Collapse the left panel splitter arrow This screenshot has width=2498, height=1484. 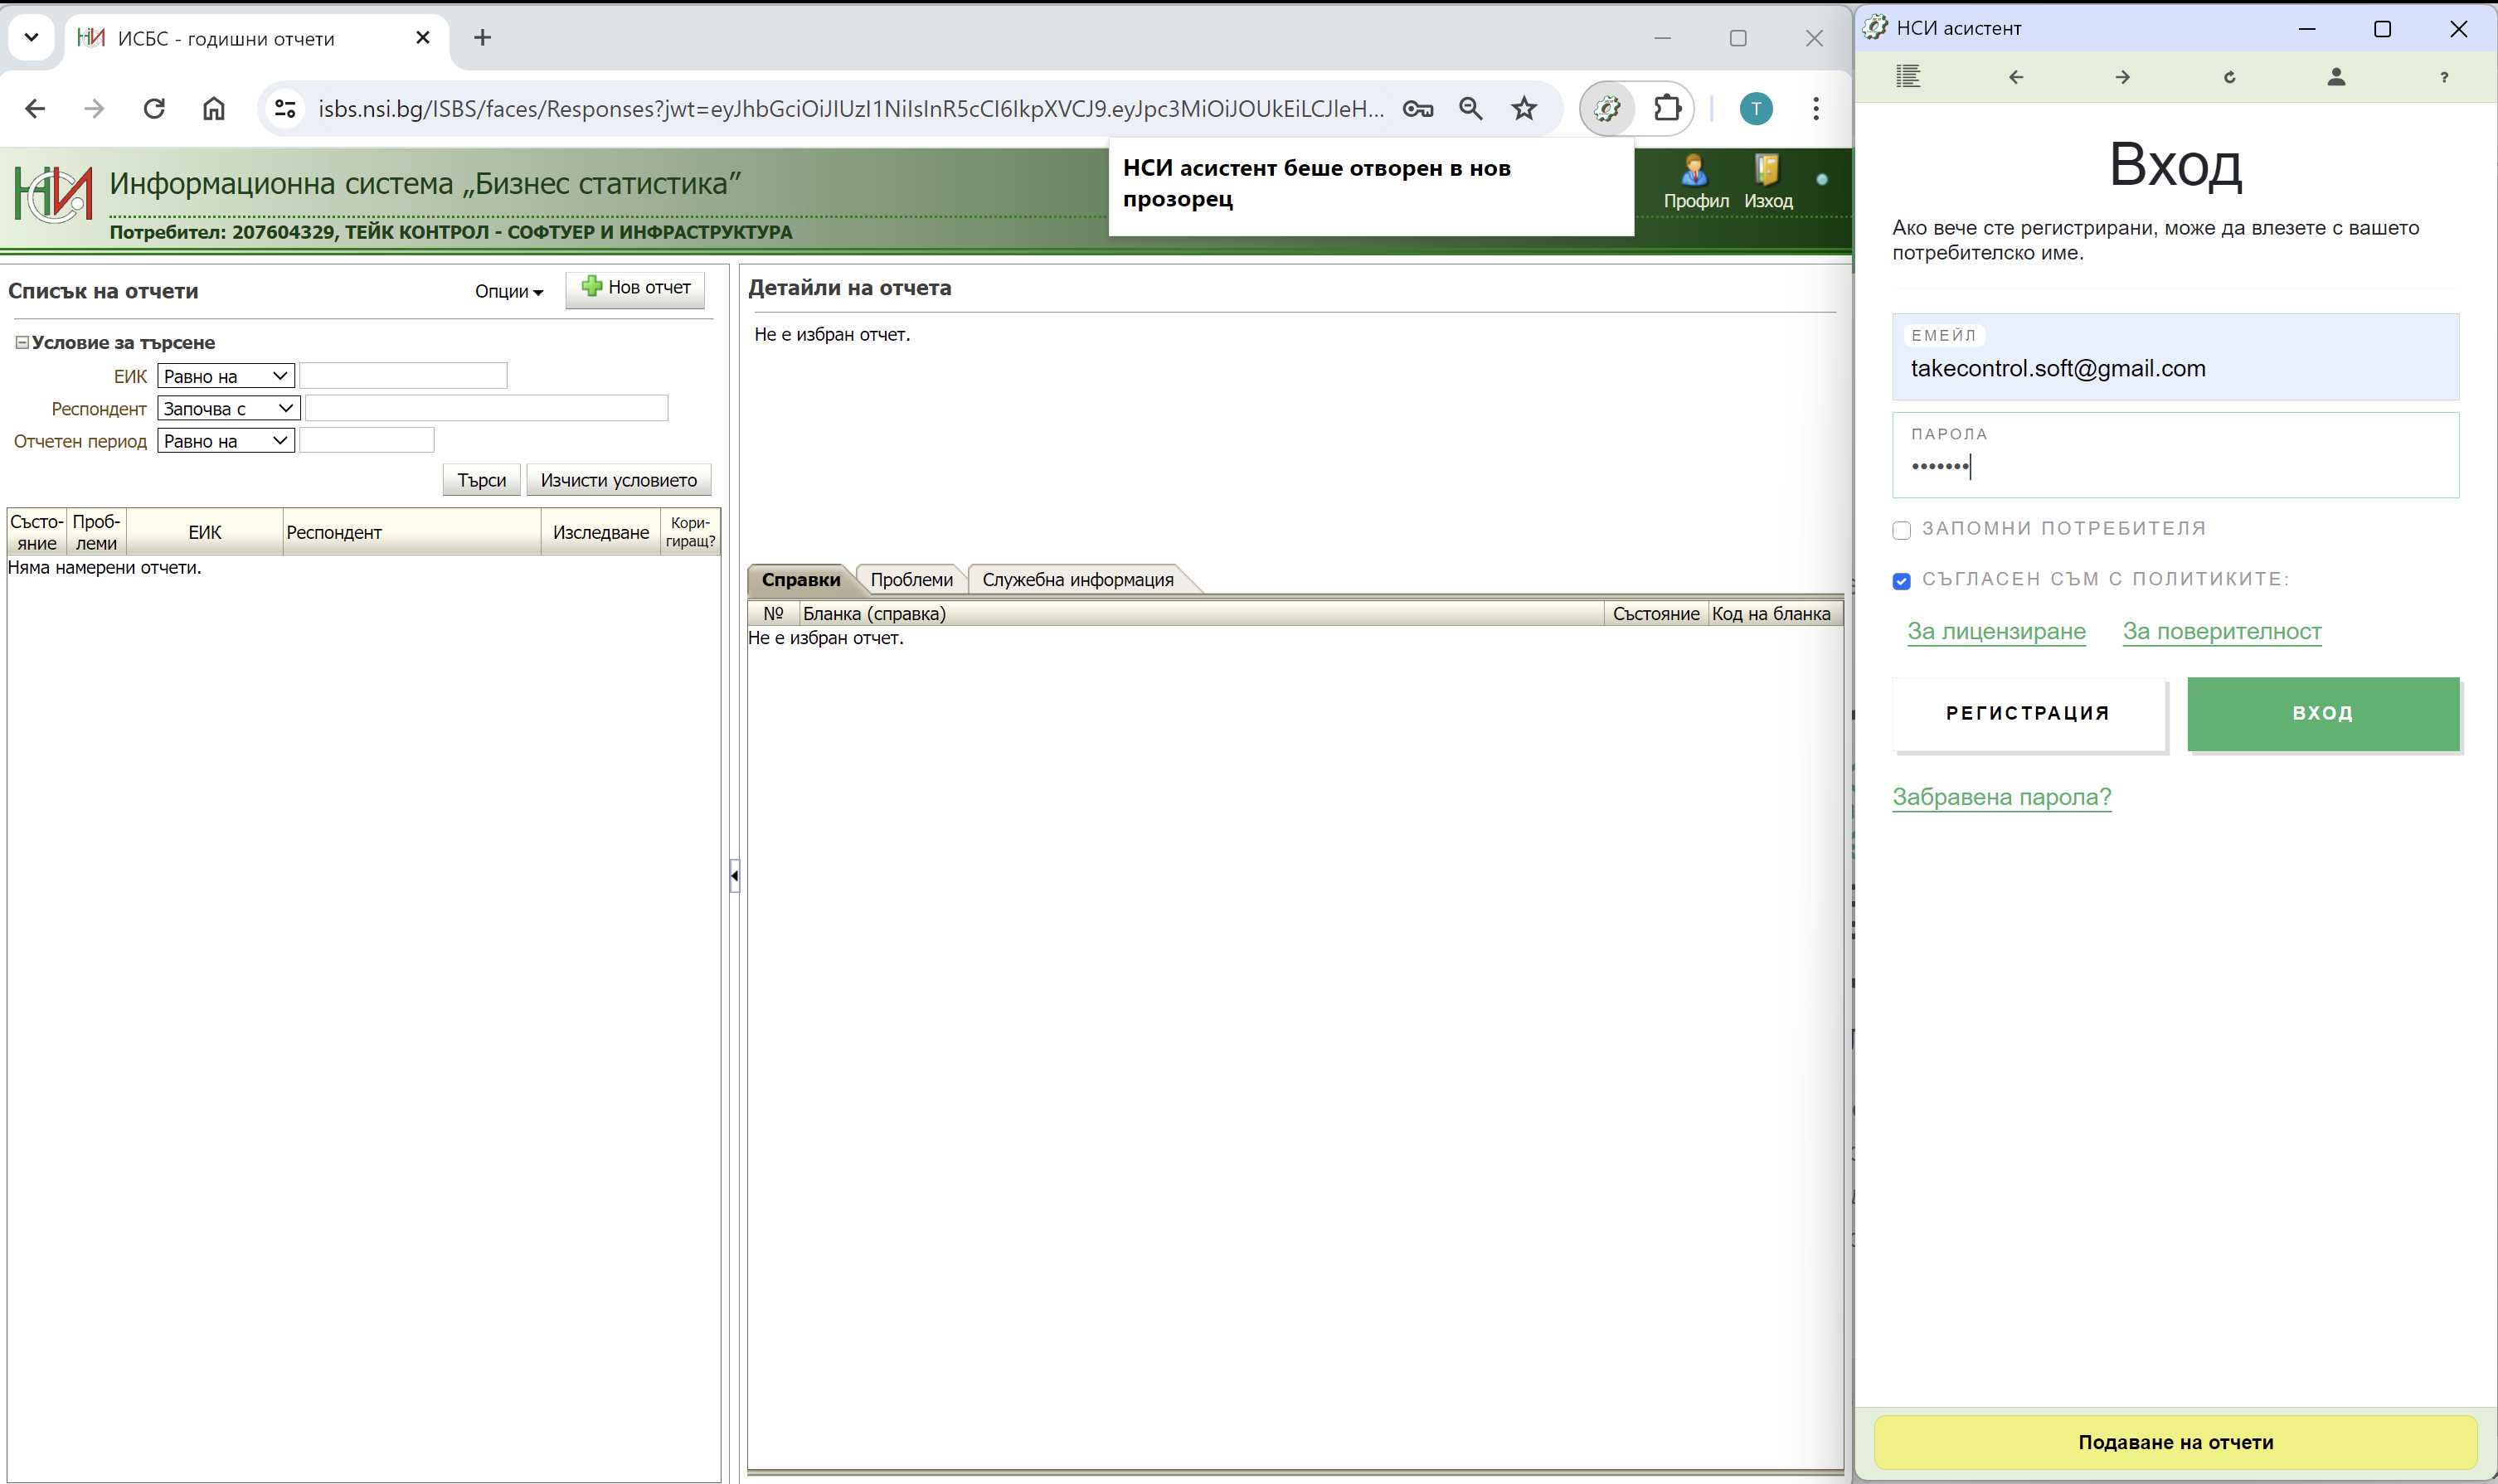[x=734, y=876]
